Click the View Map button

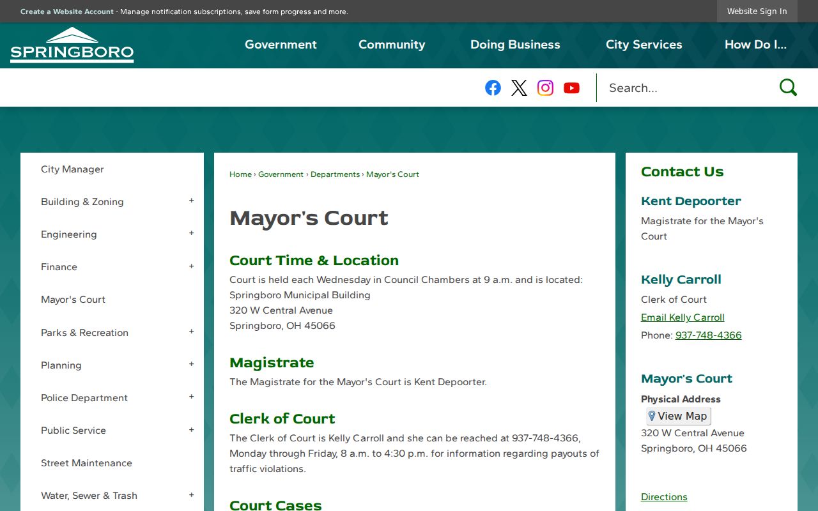(678, 416)
